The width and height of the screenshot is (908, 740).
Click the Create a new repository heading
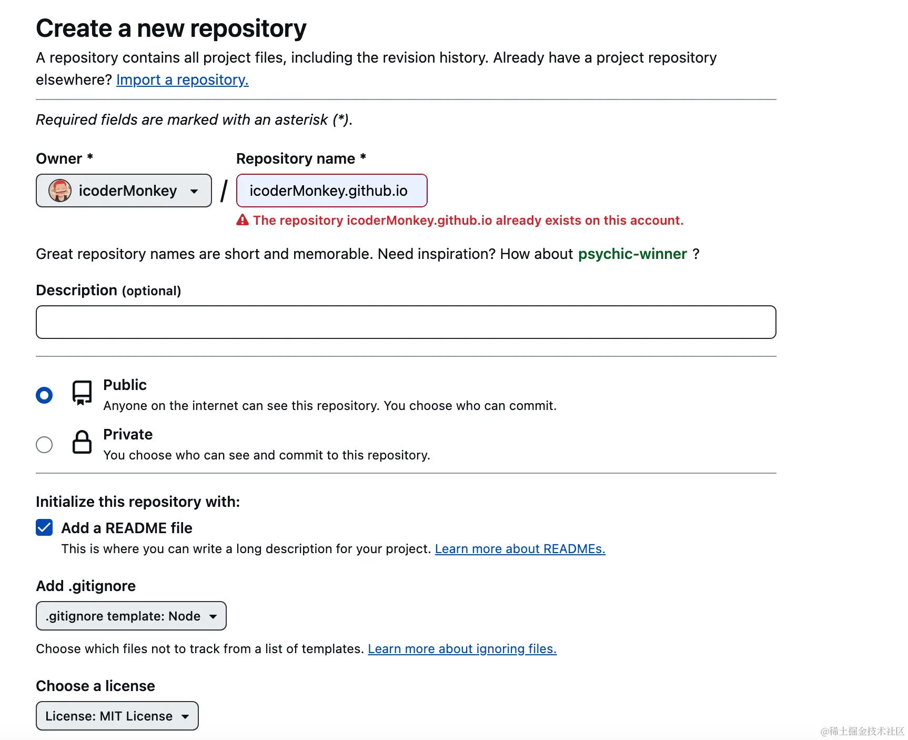171,28
